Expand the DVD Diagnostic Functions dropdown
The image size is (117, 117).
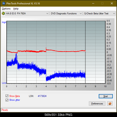66,14
